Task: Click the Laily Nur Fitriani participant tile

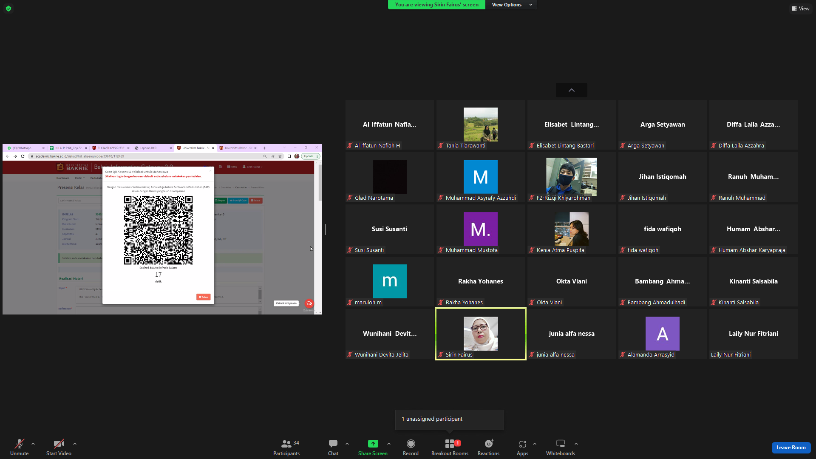Action: point(754,334)
